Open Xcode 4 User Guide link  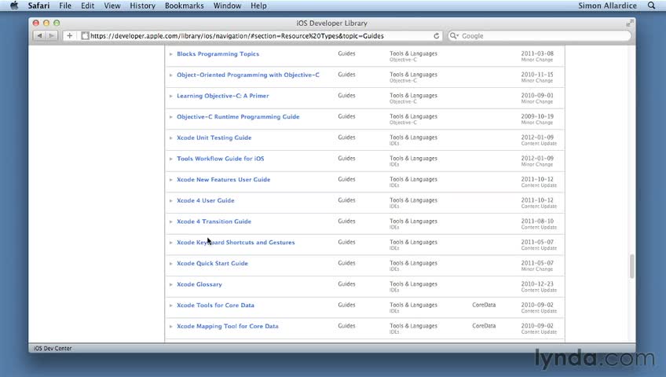pyautogui.click(x=206, y=200)
